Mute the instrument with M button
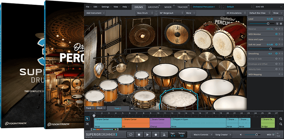This screenshot has height=139, width=284. coord(281,24)
